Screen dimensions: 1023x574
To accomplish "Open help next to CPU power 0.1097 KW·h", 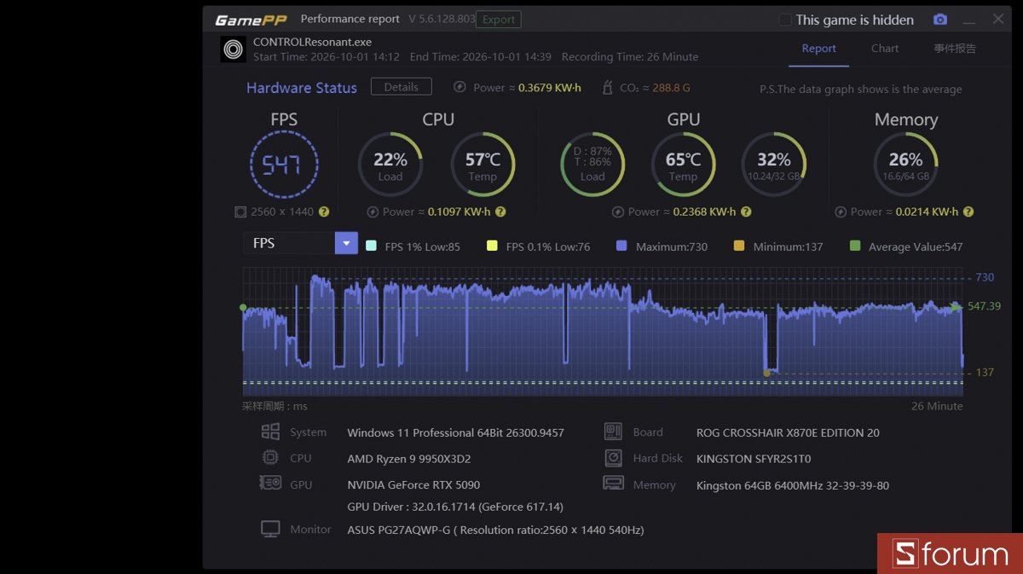I will click(x=500, y=212).
